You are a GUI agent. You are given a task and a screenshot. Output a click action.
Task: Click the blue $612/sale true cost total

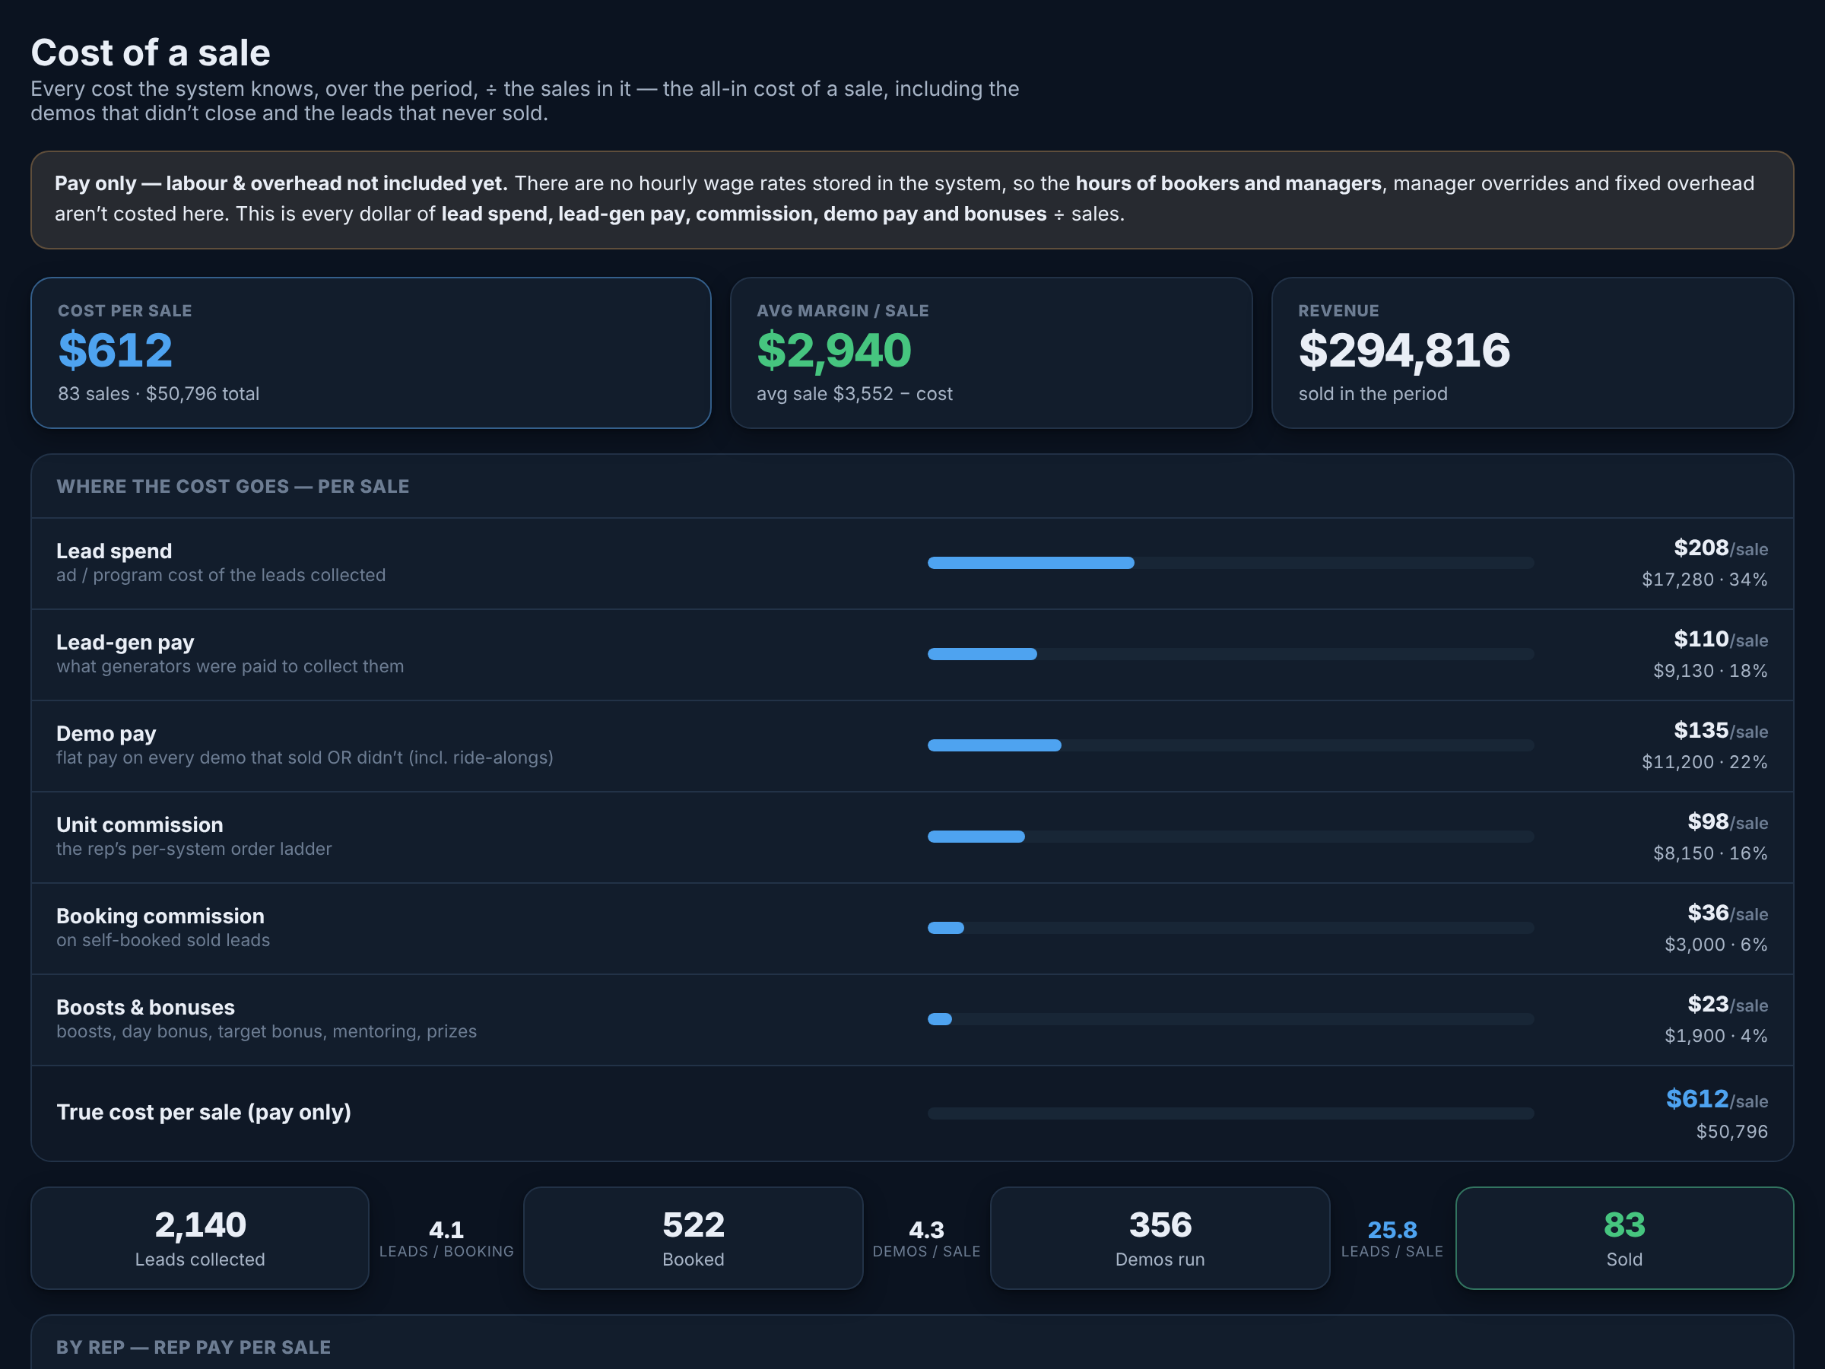click(x=1716, y=1099)
